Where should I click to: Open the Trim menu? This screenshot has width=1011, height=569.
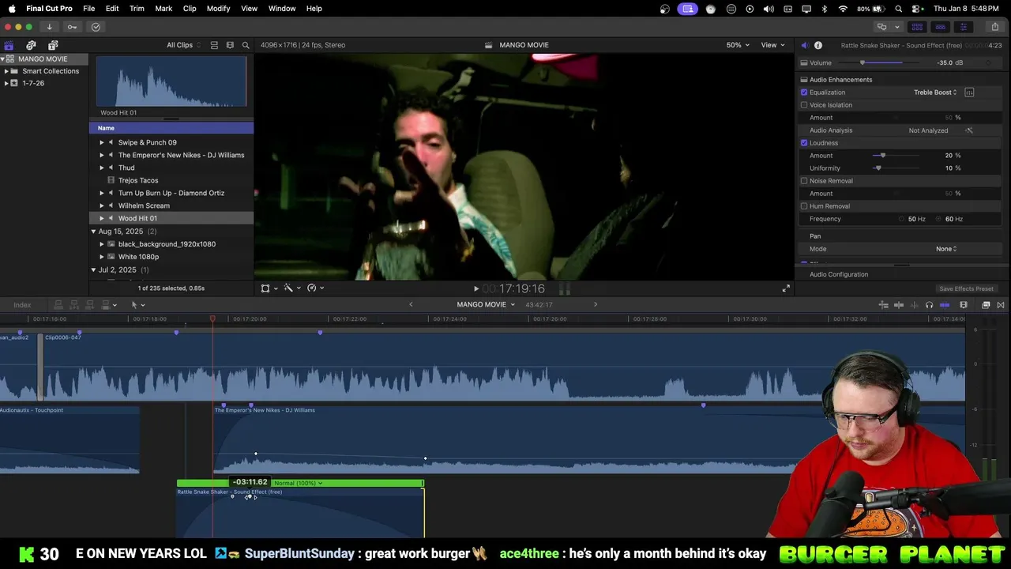click(x=137, y=9)
